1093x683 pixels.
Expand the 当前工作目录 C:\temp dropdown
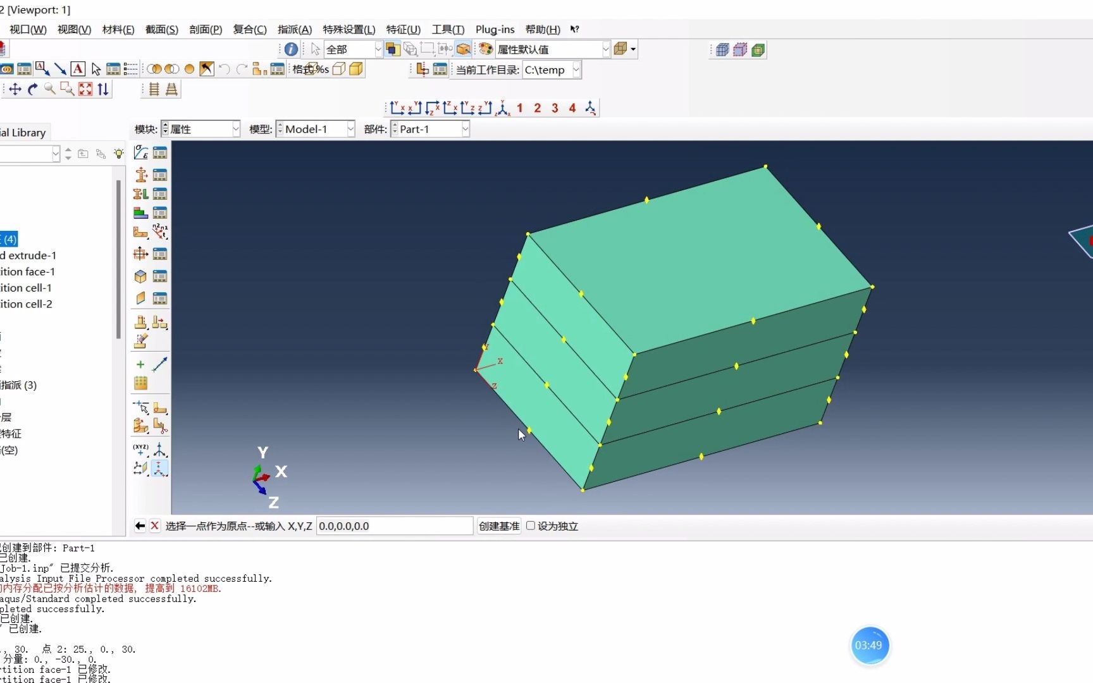(575, 70)
